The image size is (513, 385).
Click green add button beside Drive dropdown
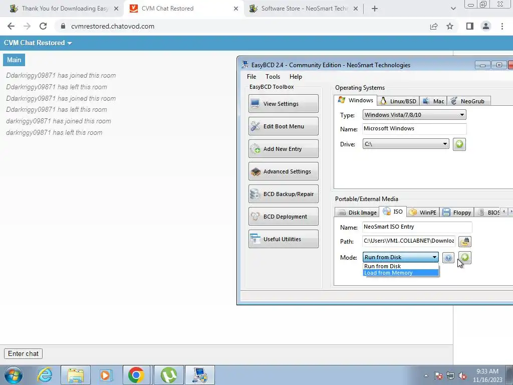click(459, 144)
